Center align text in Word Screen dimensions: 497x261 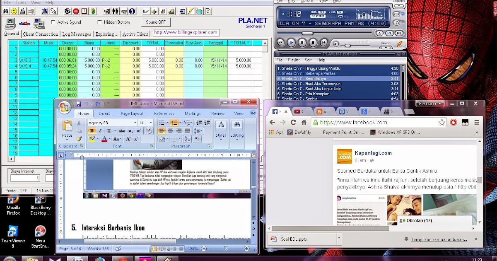pos(170,131)
